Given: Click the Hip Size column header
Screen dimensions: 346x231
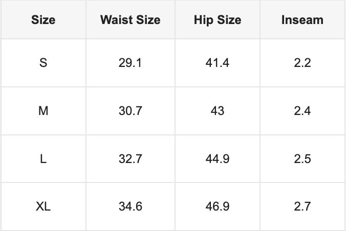Looking at the screenshot, I should click(x=218, y=20).
